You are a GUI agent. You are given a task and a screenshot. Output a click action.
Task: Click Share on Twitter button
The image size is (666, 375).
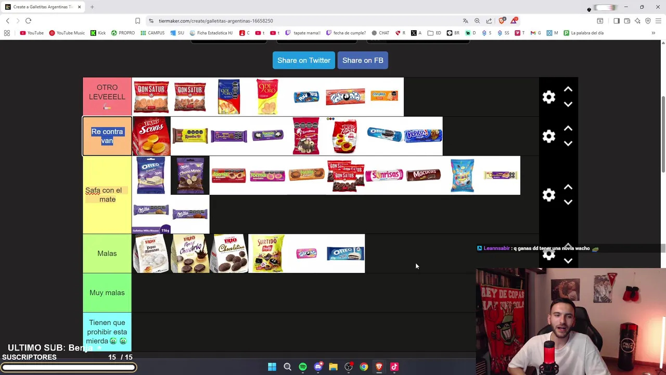pyautogui.click(x=304, y=60)
